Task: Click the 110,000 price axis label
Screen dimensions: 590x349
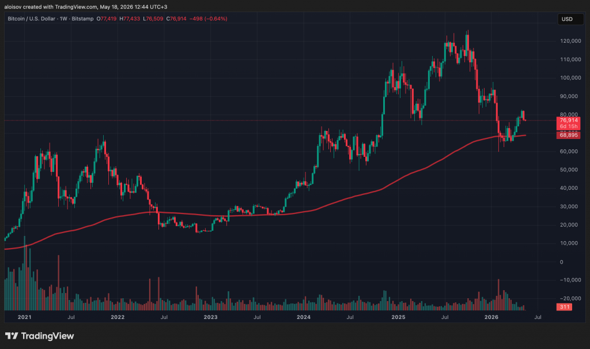Action: pos(570,59)
